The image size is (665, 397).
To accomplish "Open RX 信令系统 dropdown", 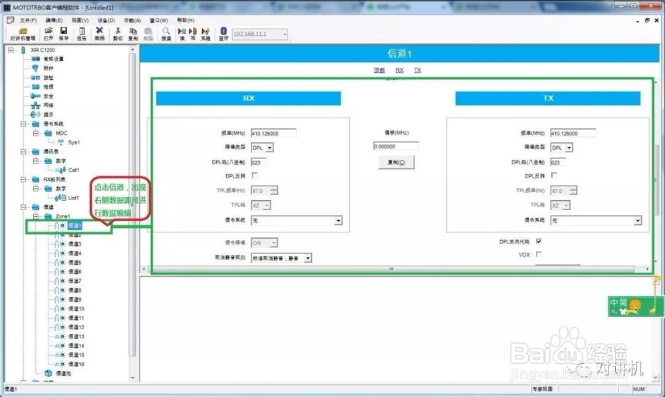I will click(338, 221).
